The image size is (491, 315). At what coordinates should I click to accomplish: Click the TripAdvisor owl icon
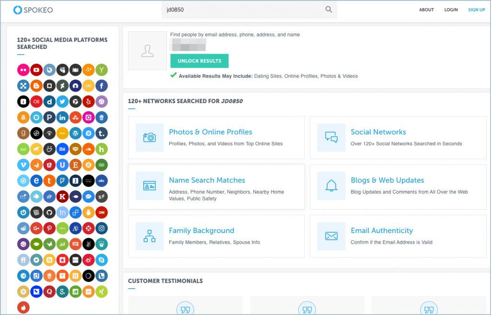[102, 165]
